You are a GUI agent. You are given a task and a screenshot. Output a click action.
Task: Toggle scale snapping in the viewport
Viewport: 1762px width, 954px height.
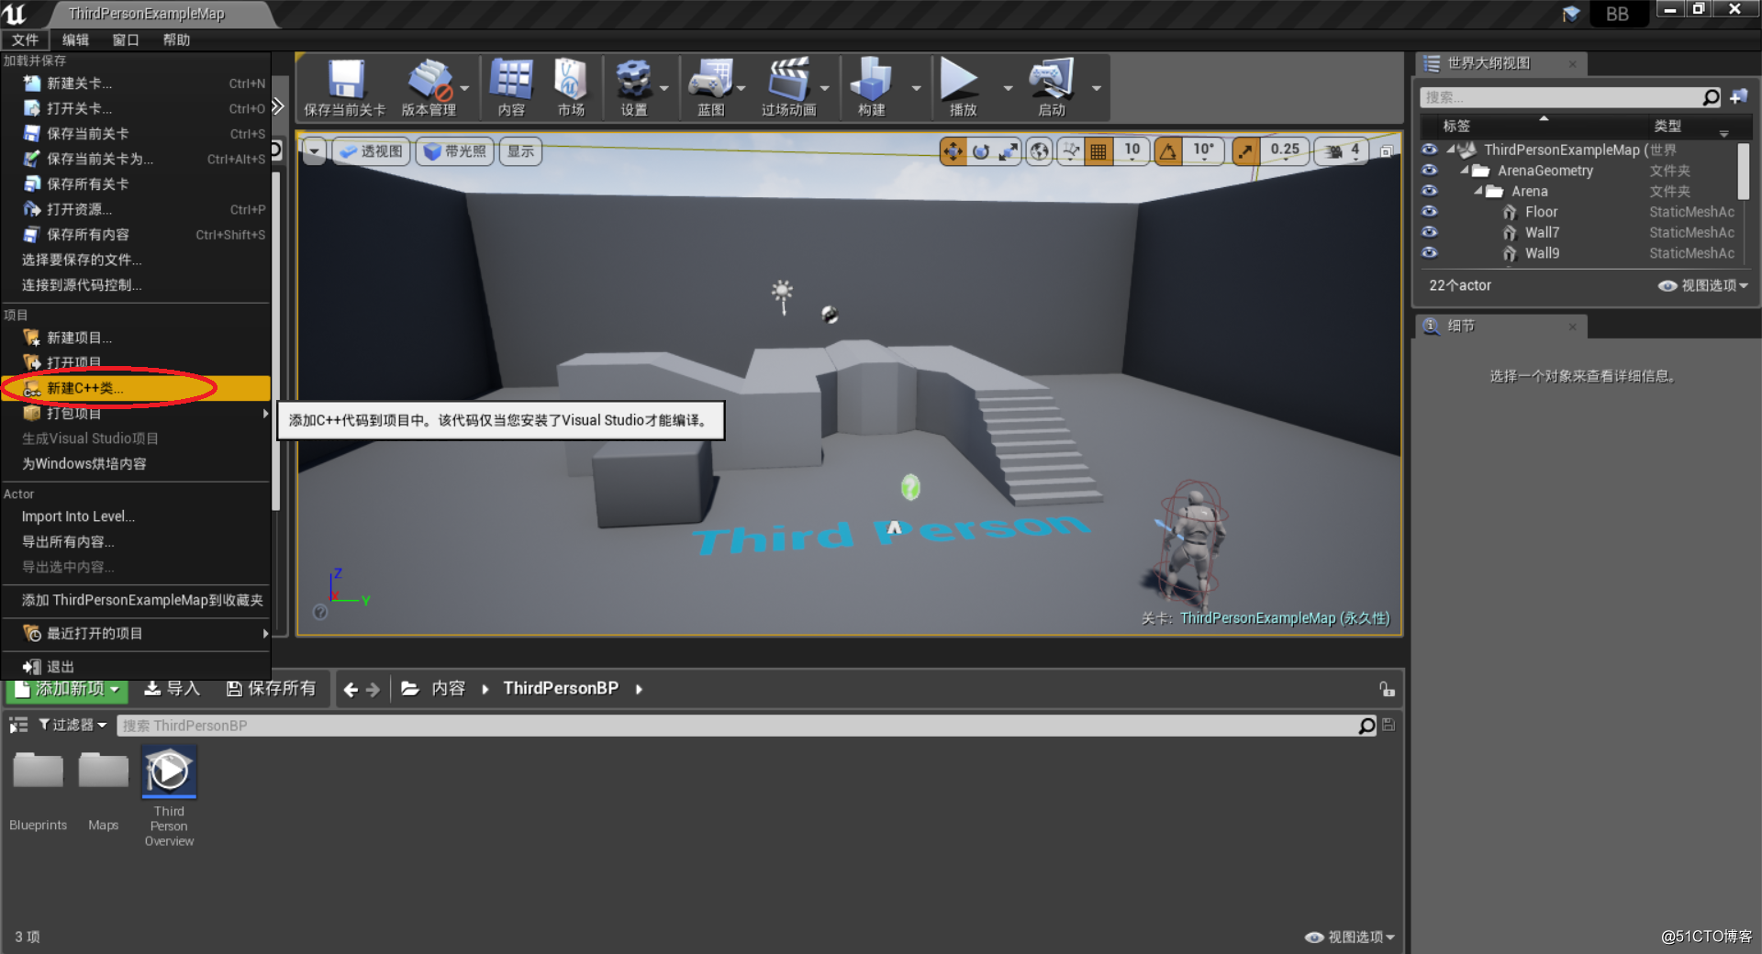1245,151
